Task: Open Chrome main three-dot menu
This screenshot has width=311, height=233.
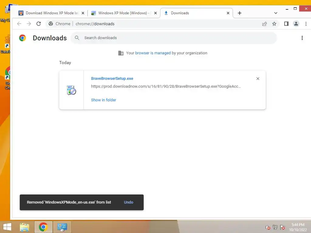Action: tap(306, 24)
